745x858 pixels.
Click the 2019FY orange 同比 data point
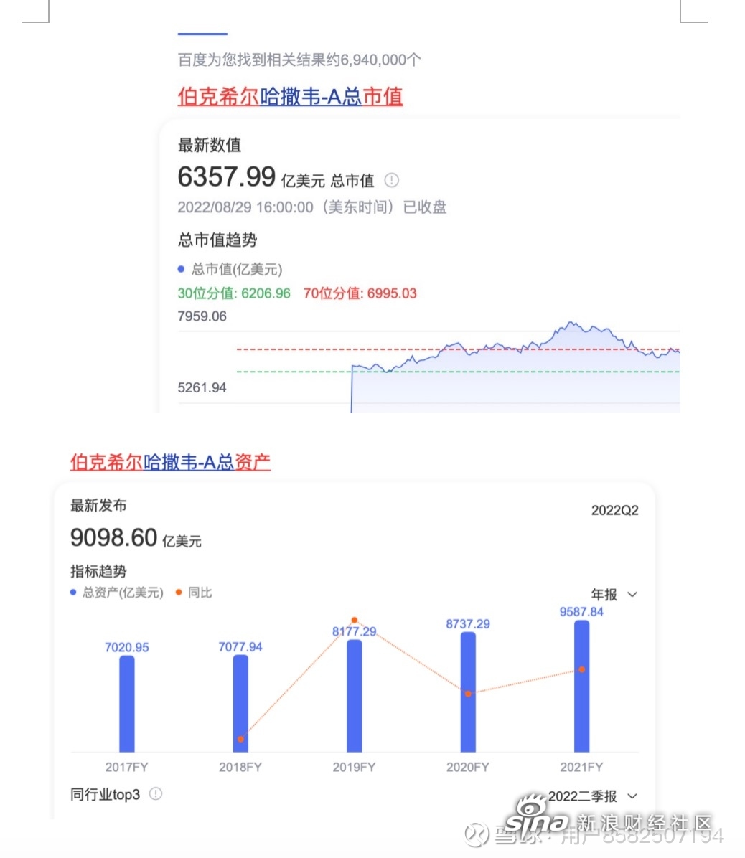pos(354,620)
